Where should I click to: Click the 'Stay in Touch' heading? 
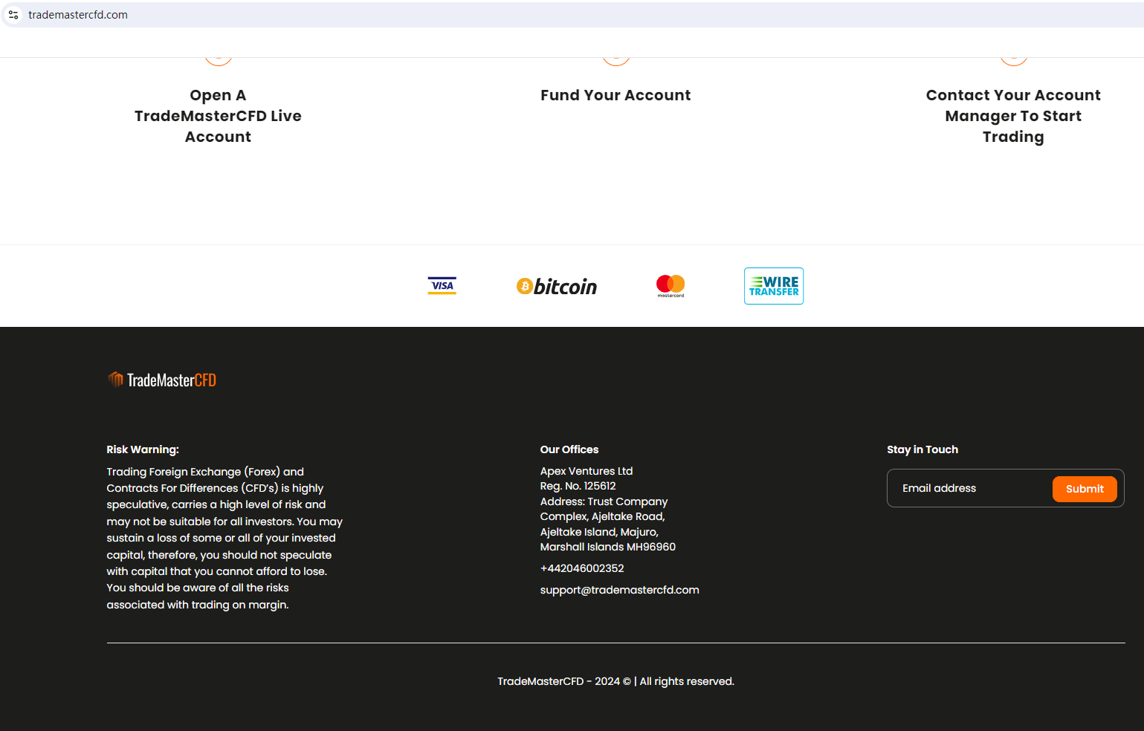(922, 449)
